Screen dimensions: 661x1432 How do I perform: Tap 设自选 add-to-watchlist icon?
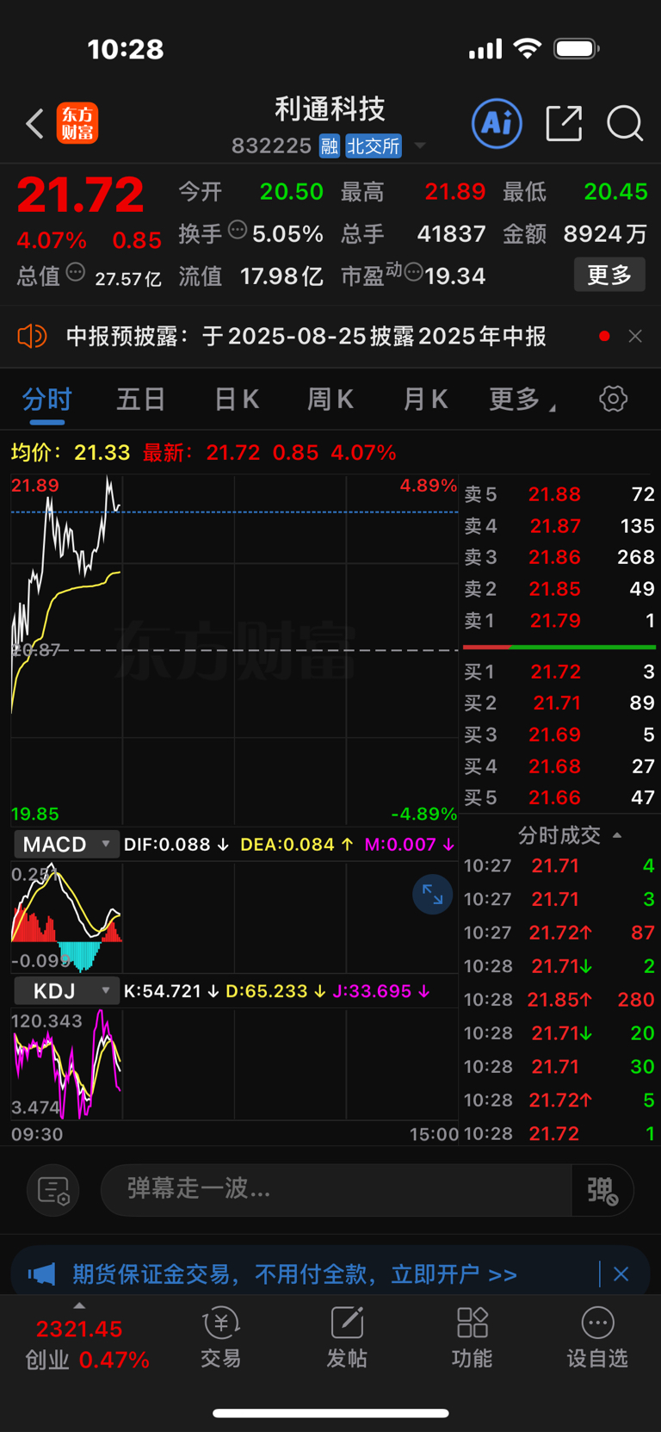pyautogui.click(x=597, y=1337)
